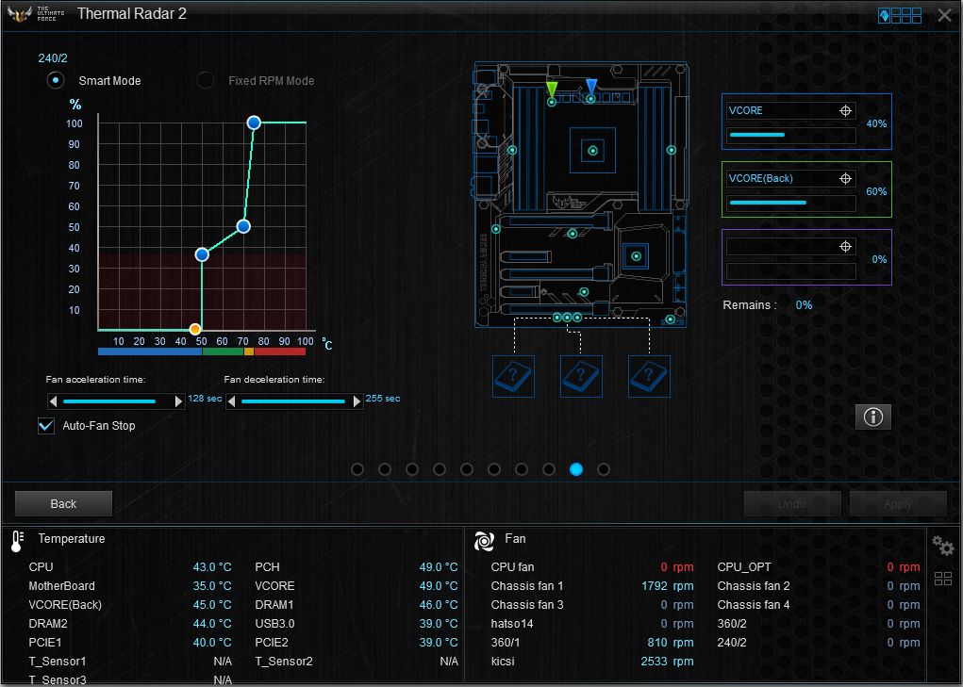Click the 360/1 fan 810 rpm reading
Screen dimensions: 963x687
coord(670,643)
